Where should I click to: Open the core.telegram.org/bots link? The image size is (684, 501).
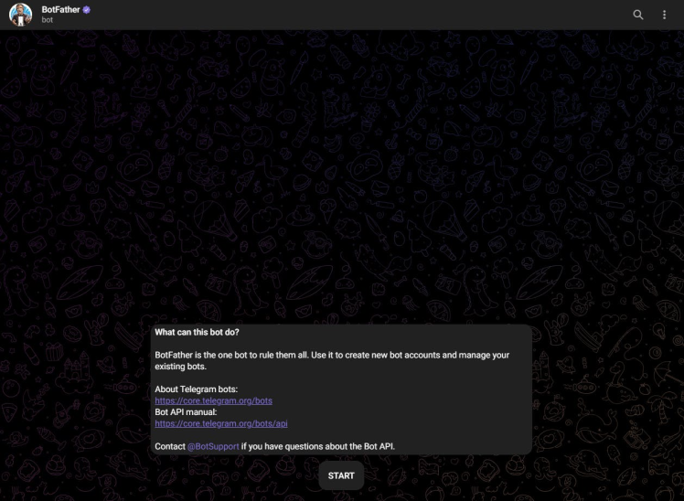tap(213, 400)
